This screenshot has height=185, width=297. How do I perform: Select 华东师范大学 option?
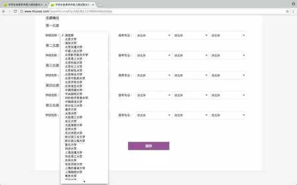point(84,164)
